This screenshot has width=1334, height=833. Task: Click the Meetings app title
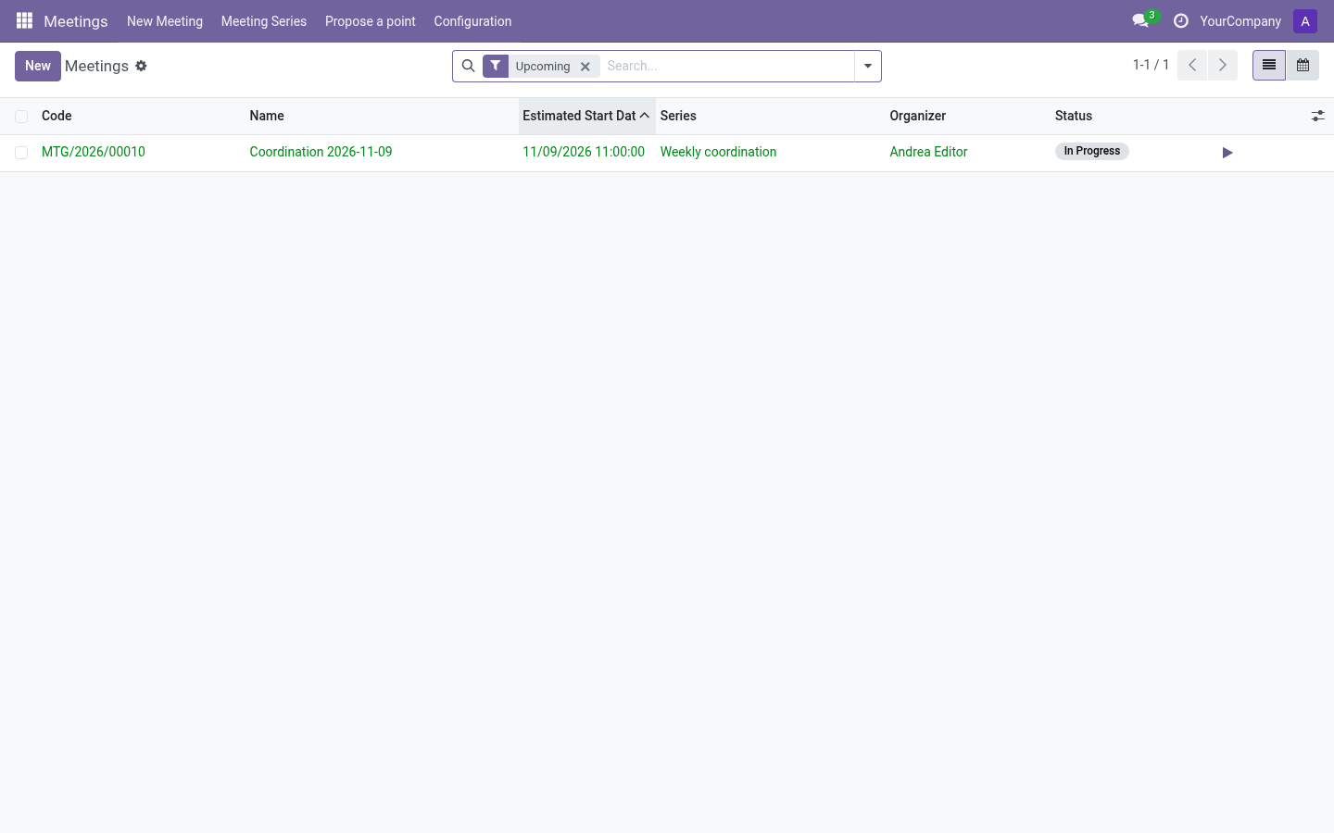click(x=76, y=21)
